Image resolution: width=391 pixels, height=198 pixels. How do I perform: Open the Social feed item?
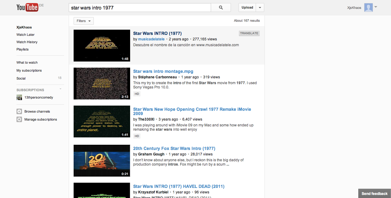click(x=21, y=78)
